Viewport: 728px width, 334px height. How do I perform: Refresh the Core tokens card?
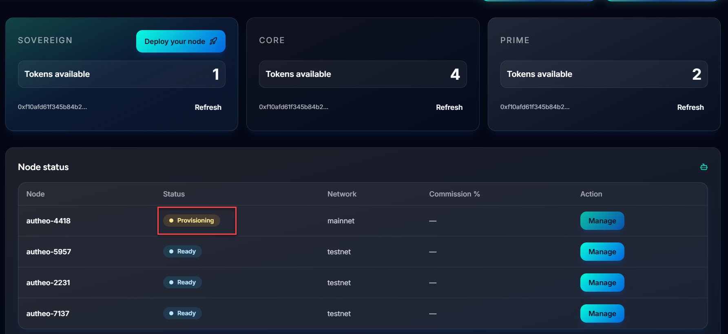coord(449,107)
